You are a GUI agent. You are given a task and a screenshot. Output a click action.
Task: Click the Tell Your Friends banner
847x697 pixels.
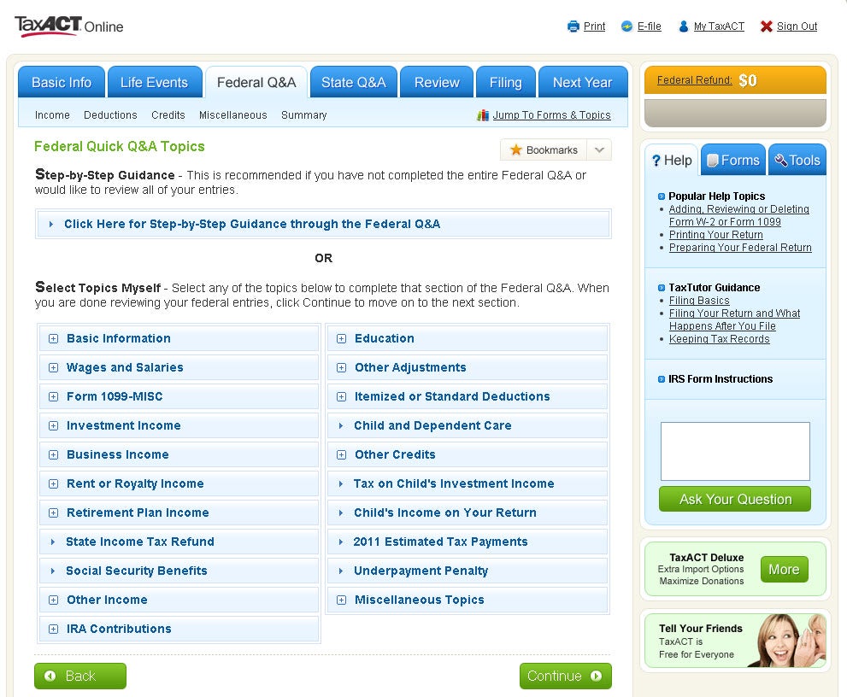click(735, 641)
